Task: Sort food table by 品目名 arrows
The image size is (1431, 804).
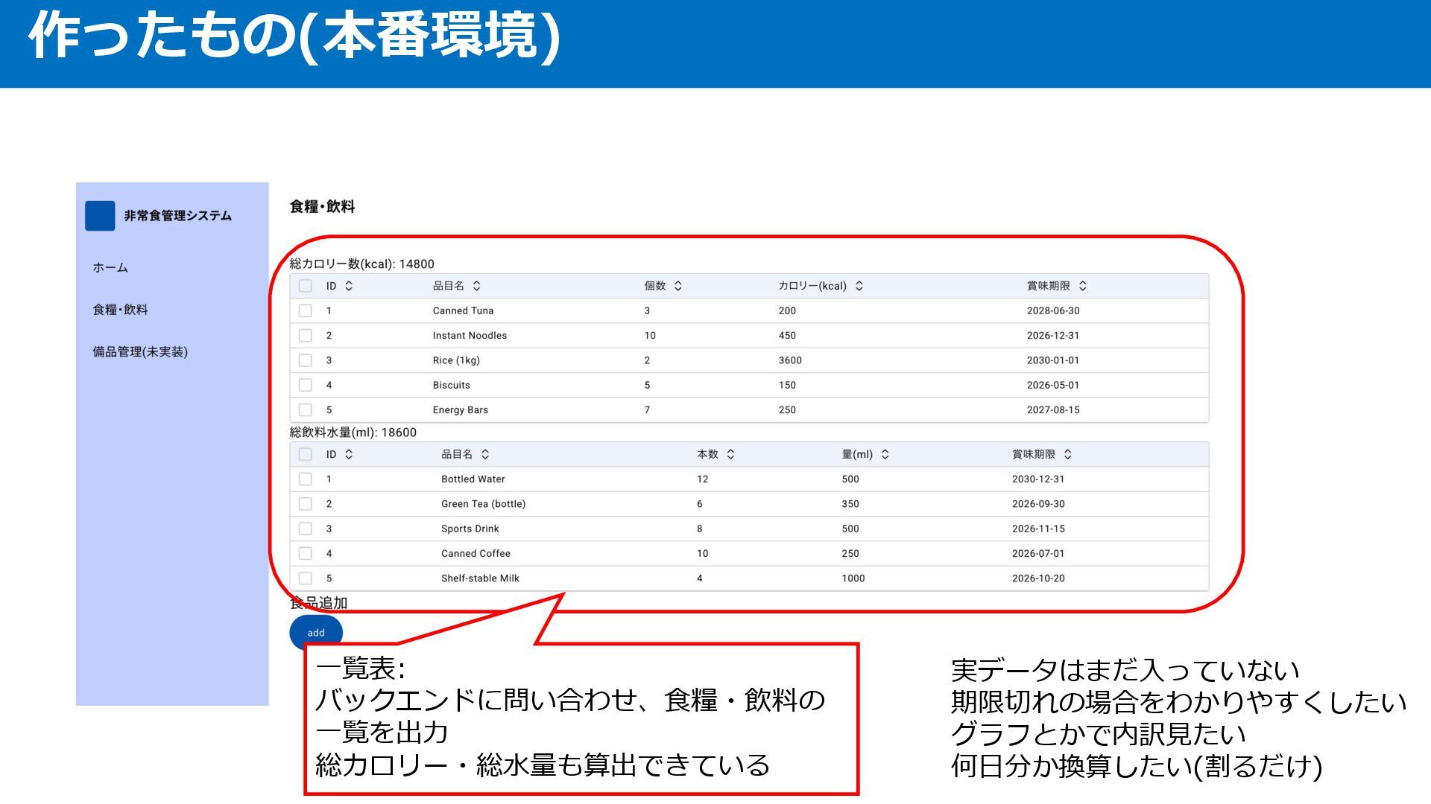Action: tap(477, 286)
